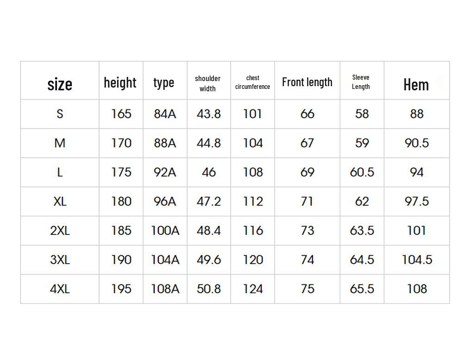The height and width of the screenshot is (353, 470).
Task: Select the 3XL size cell
Action: [60, 259]
